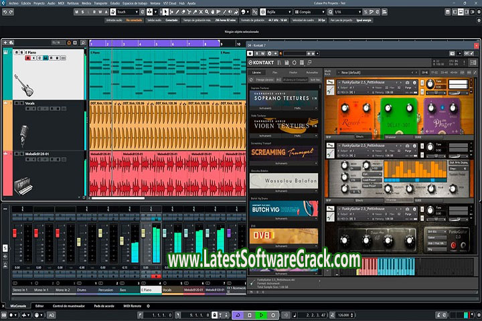Click the snapshot camera icon on first FunkyGuitar

tap(407, 82)
